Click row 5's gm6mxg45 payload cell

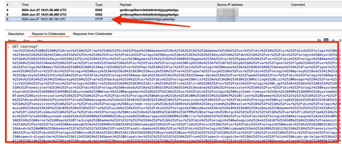coord(149,15)
